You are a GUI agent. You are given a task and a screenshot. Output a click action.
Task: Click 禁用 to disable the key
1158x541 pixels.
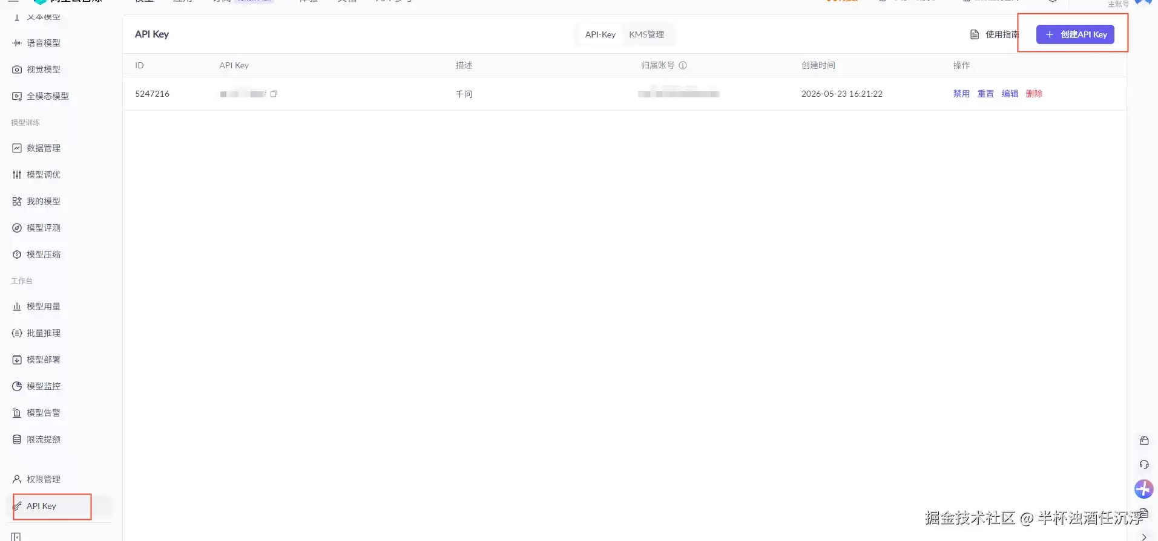coord(961,94)
